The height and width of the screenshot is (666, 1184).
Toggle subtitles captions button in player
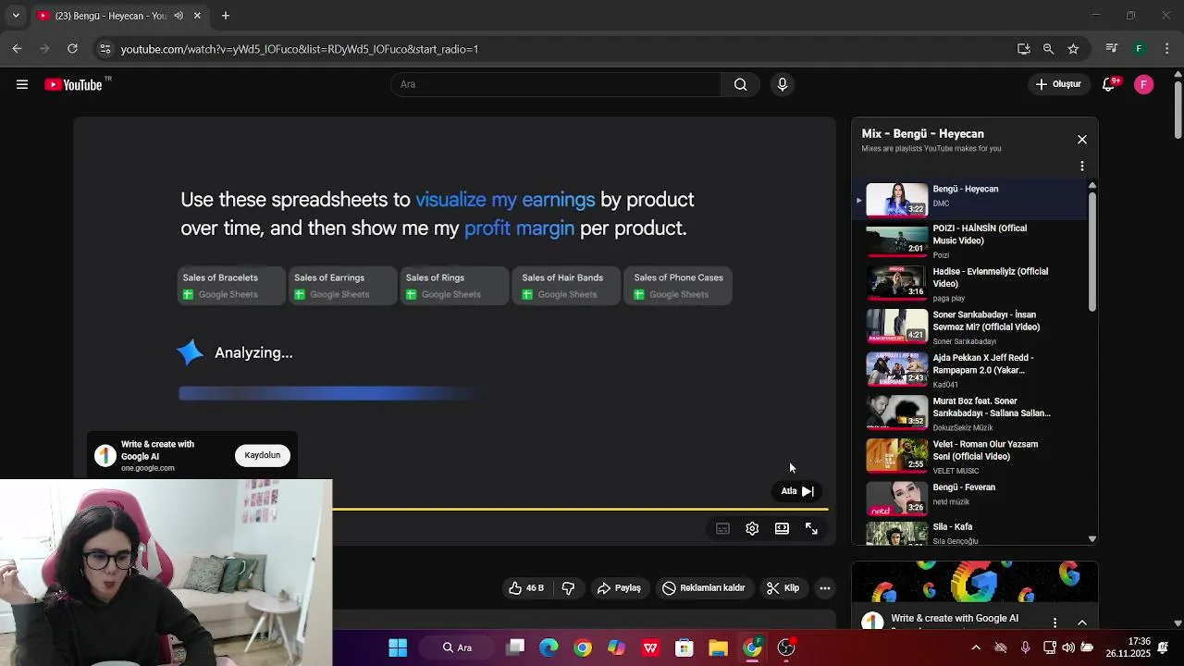(x=722, y=528)
